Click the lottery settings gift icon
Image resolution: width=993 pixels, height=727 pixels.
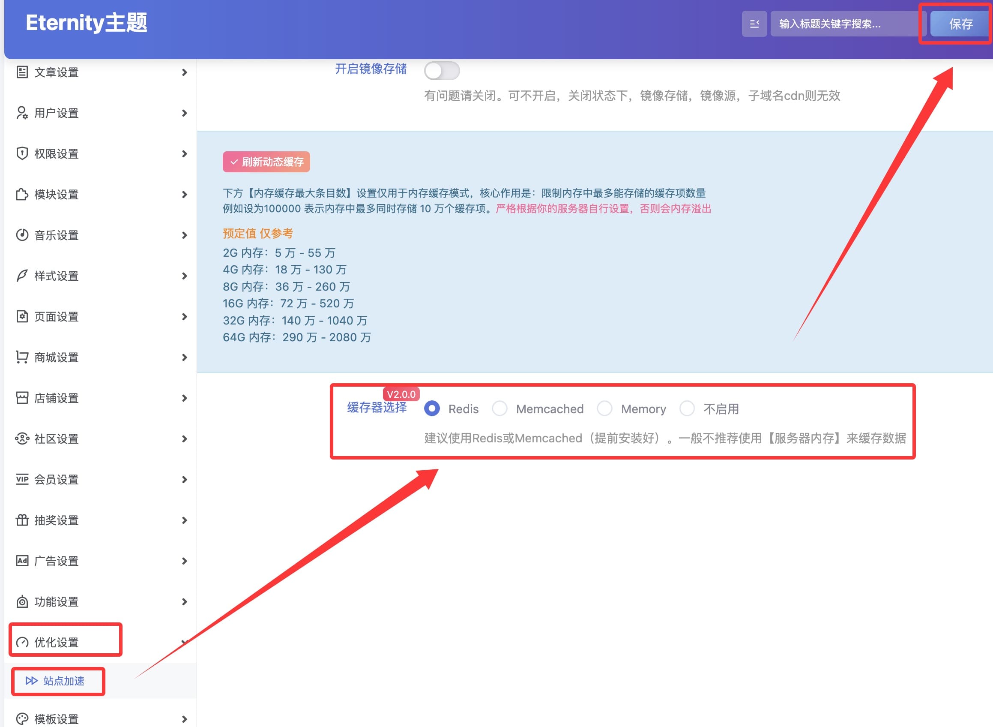pos(22,520)
